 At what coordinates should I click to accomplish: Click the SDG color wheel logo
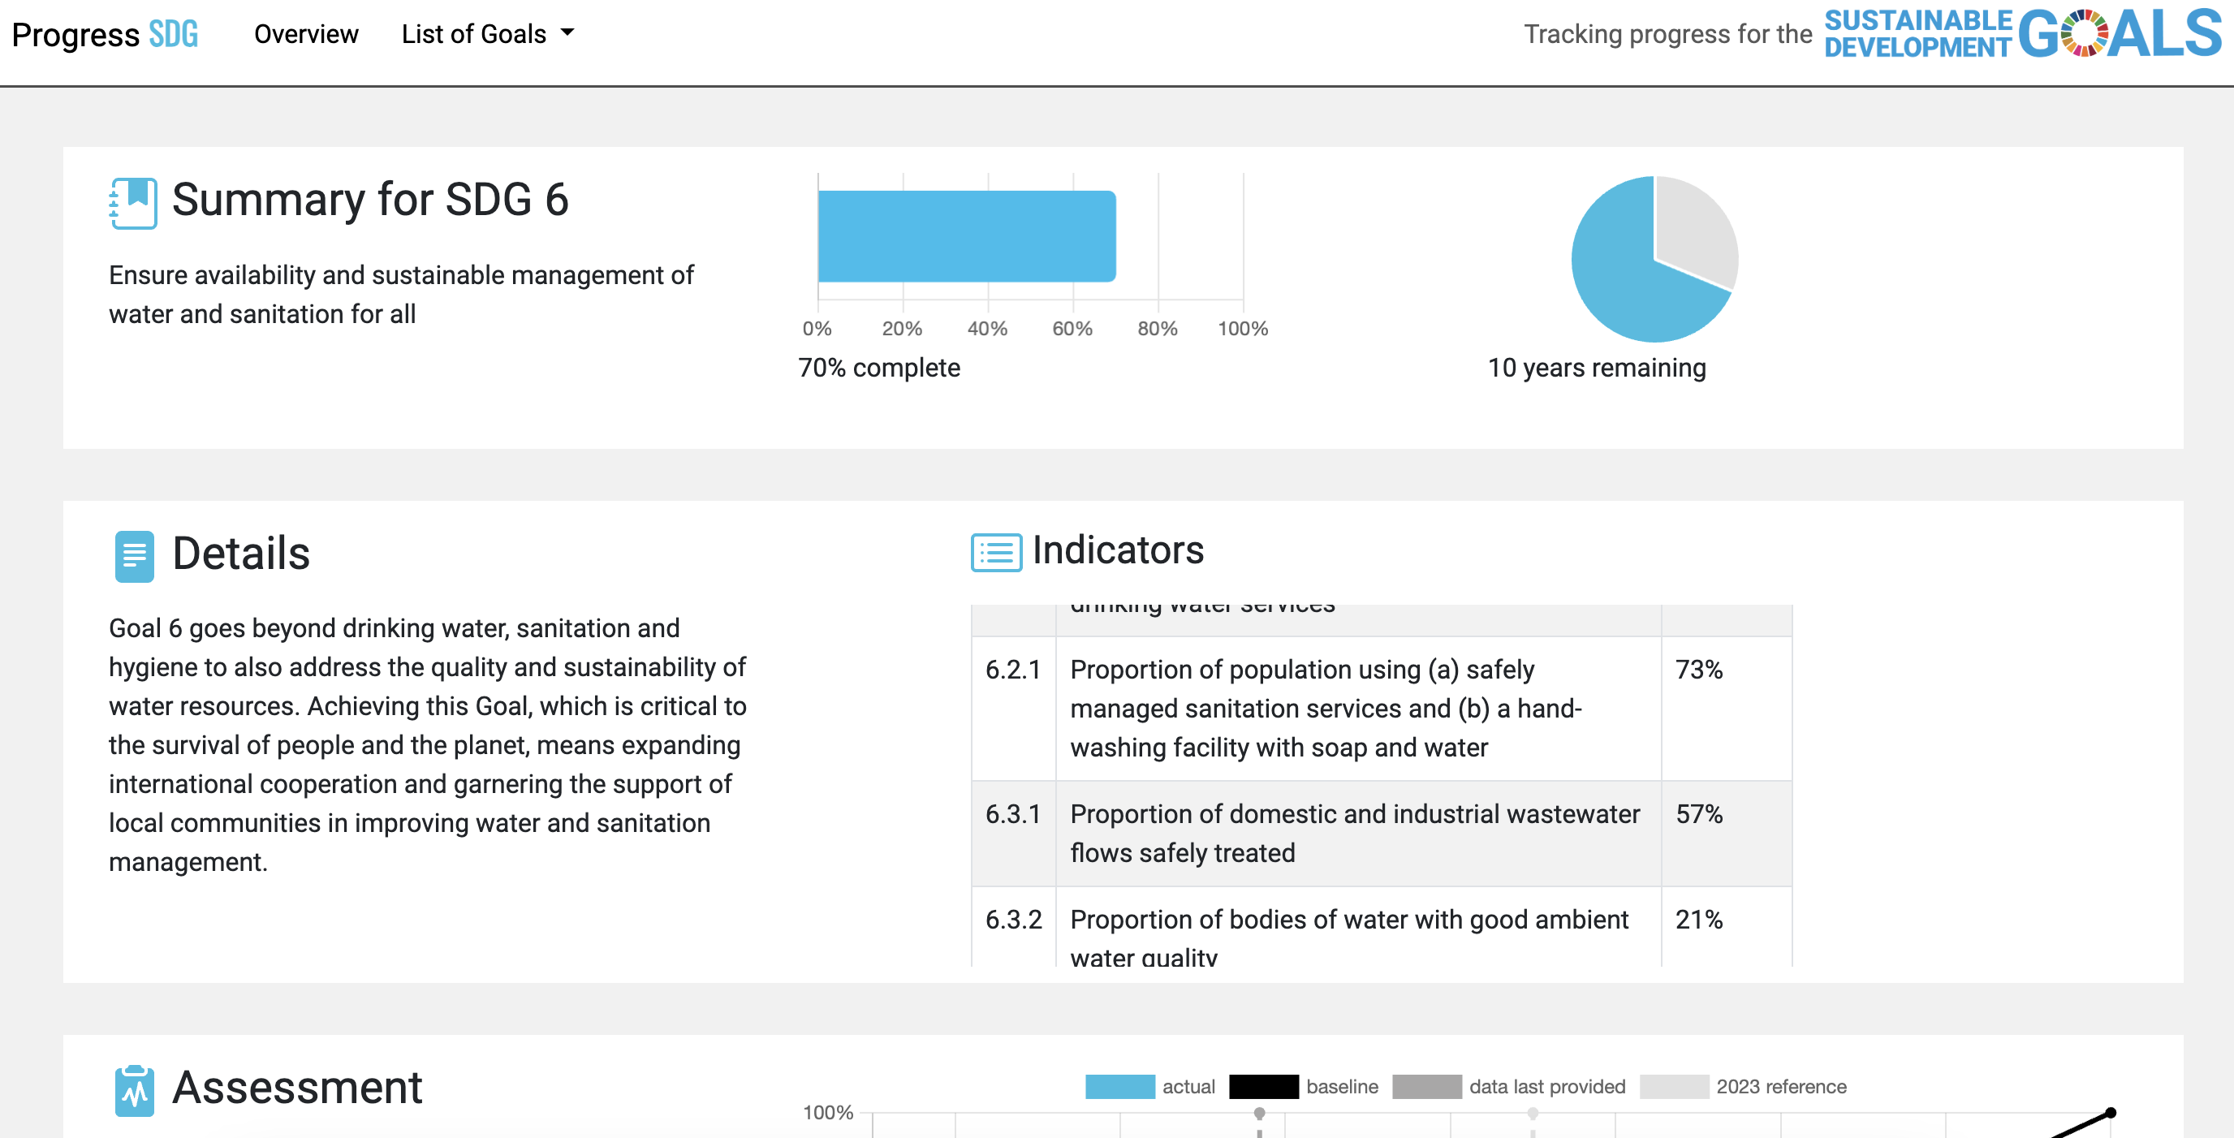pyautogui.click(x=2085, y=34)
